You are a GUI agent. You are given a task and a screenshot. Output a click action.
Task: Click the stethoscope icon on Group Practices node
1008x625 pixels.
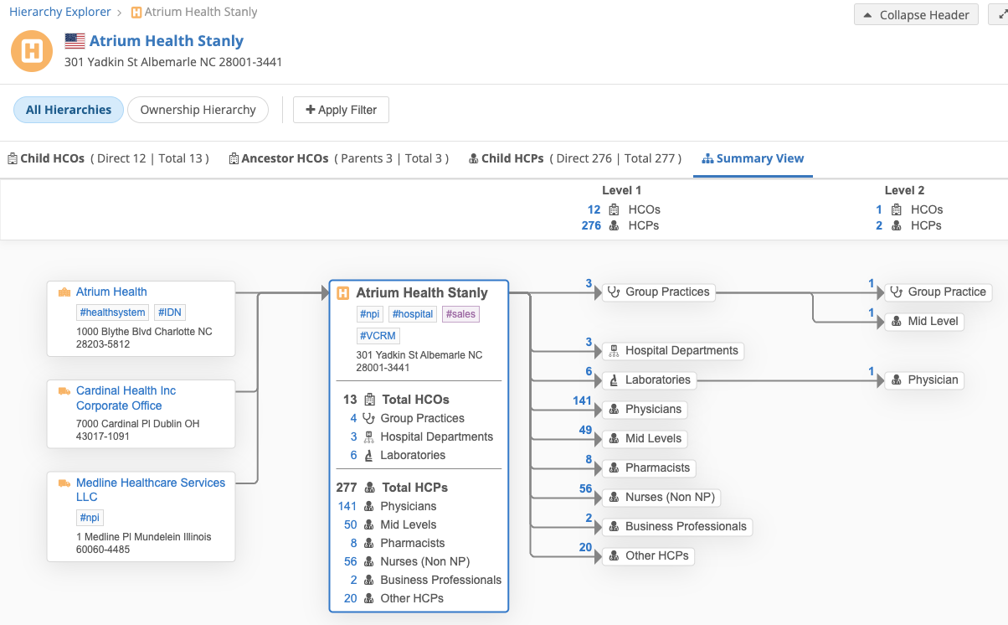(x=615, y=292)
